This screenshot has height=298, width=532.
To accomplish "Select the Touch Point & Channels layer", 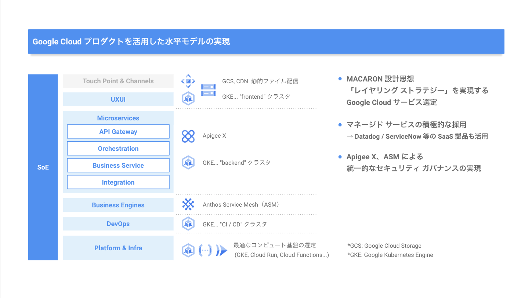I will (118, 81).
